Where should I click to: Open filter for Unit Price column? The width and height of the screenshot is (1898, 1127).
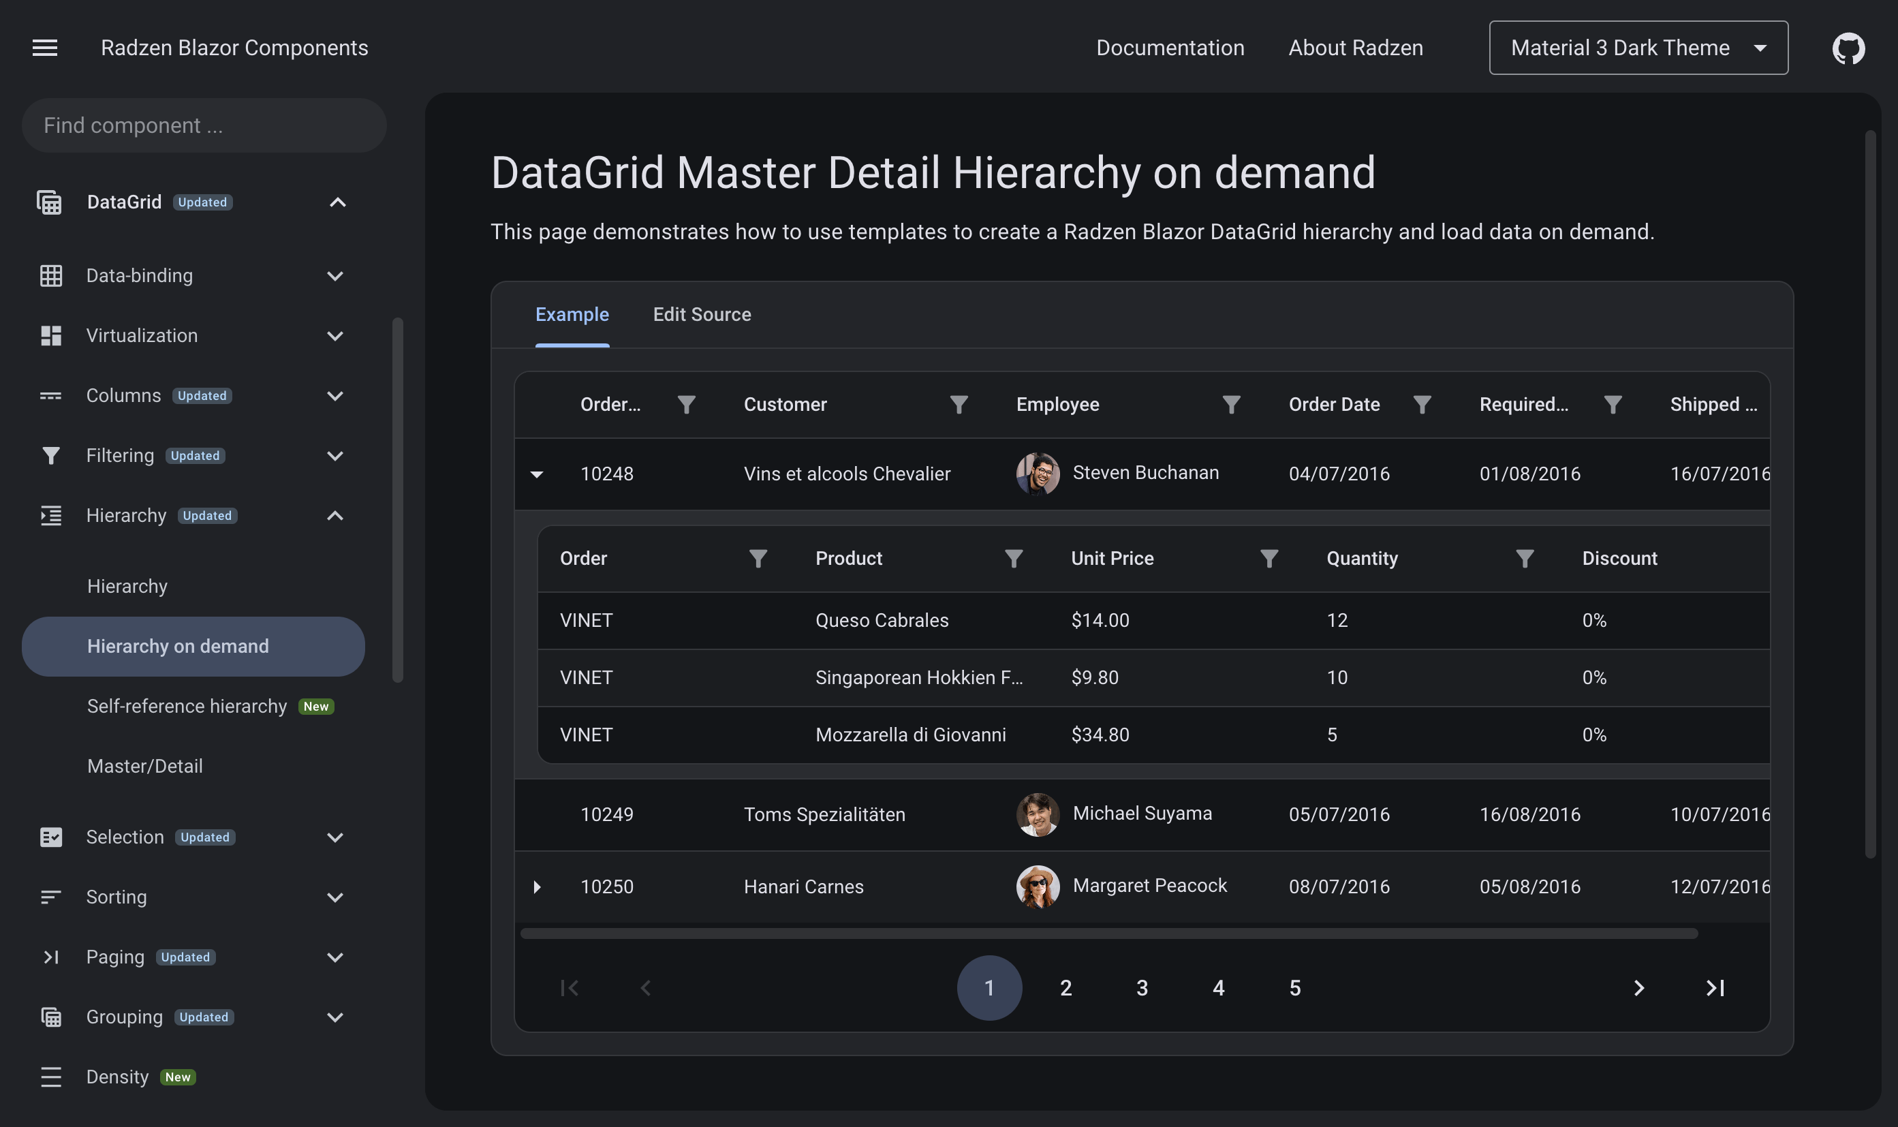1269,559
